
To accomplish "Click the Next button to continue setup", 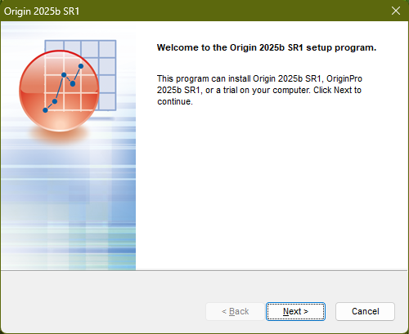I will [x=295, y=311].
